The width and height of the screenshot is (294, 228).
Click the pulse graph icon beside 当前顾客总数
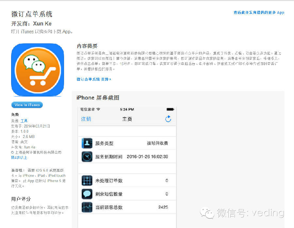(x=87, y=207)
